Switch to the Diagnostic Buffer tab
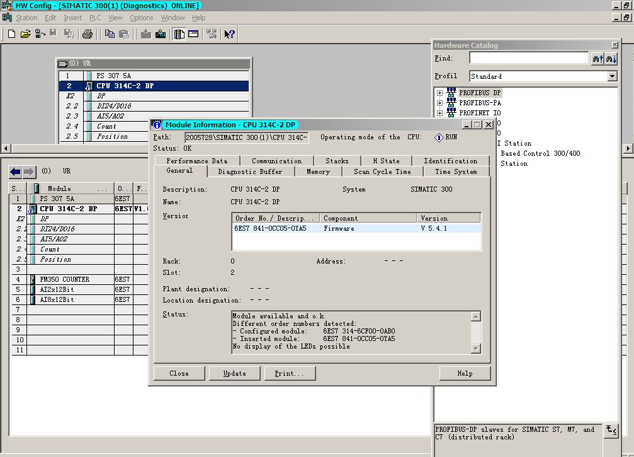This screenshot has height=457, width=634. (250, 171)
